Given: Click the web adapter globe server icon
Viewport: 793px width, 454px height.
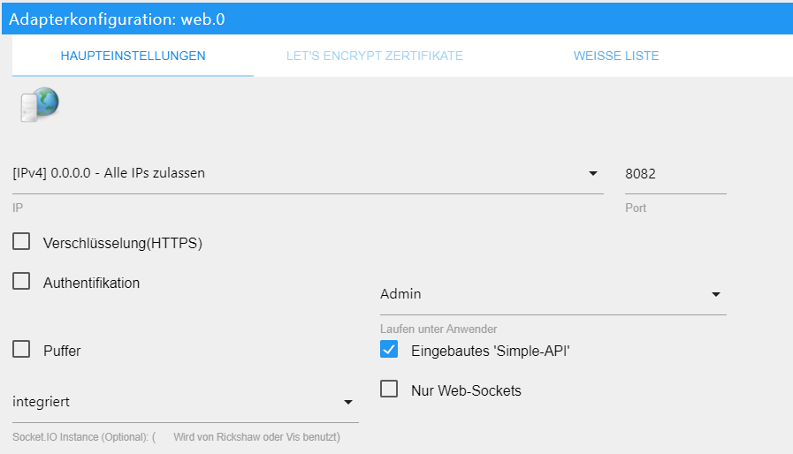Looking at the screenshot, I should tap(40, 104).
